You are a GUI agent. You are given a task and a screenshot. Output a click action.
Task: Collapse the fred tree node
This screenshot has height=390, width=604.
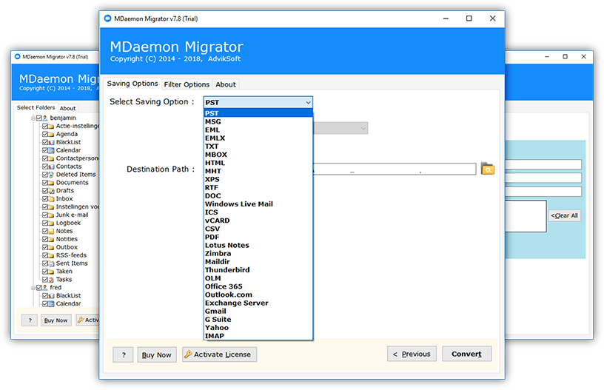tap(33, 288)
